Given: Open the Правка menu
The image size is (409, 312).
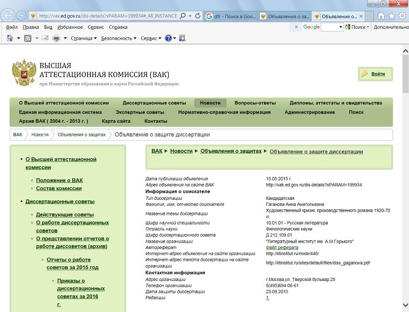Looking at the screenshot, I should 31,27.
